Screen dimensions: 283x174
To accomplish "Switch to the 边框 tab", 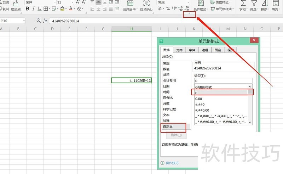I will point(205,50).
